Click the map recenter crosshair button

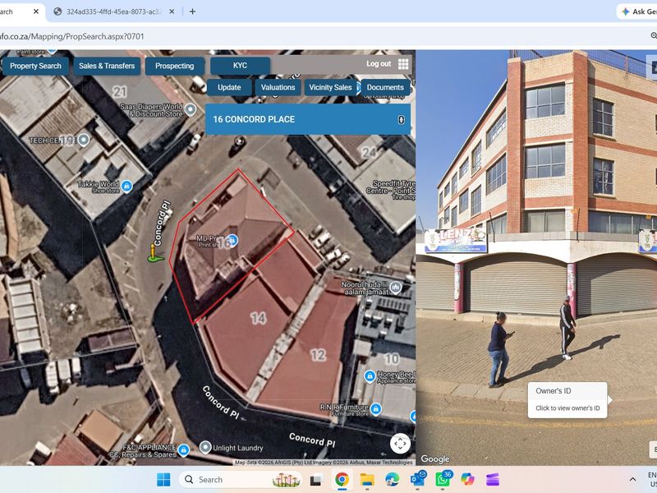[x=400, y=444]
